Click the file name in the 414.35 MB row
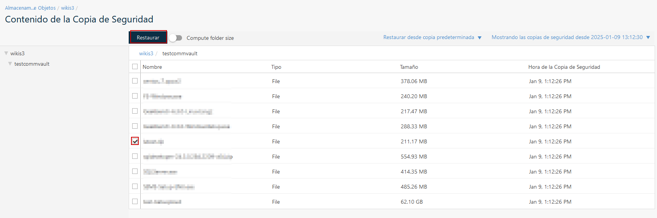This screenshot has height=218, width=657. [160, 172]
